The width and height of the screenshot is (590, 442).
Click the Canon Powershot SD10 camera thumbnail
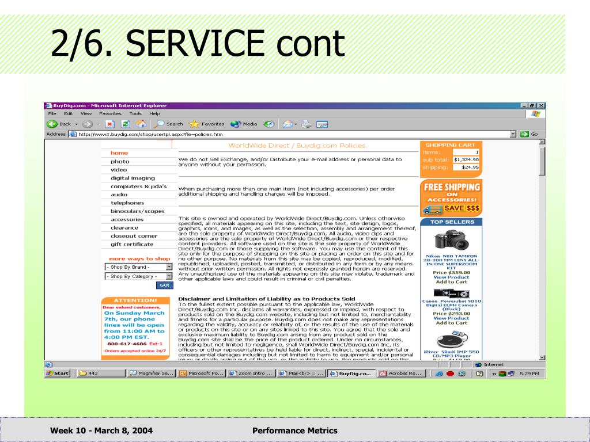coord(451,293)
